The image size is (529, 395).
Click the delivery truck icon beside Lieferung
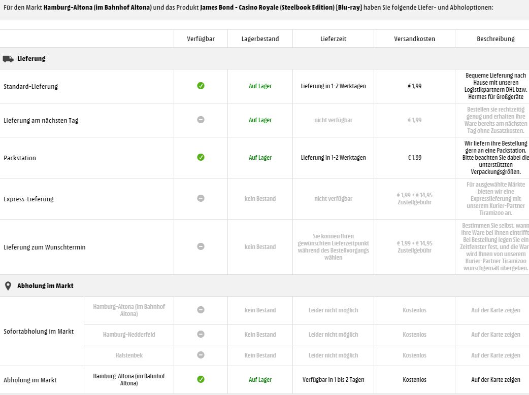point(8,59)
